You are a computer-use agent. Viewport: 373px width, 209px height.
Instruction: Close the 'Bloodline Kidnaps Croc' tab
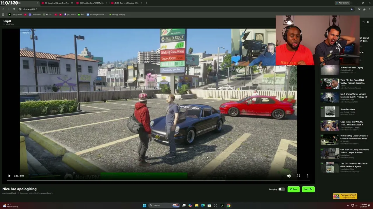point(72,3)
